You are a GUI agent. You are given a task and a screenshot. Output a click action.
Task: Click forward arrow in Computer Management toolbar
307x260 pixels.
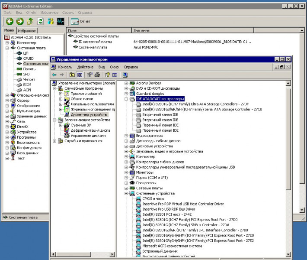tap(62, 75)
